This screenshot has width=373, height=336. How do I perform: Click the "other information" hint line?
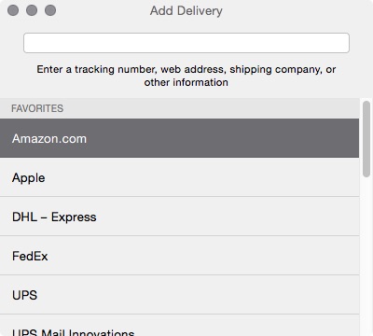186,82
